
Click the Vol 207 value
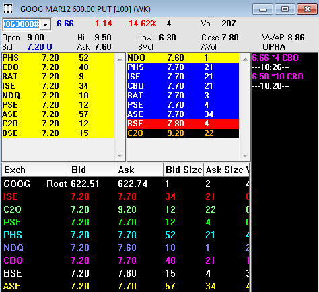pos(229,24)
